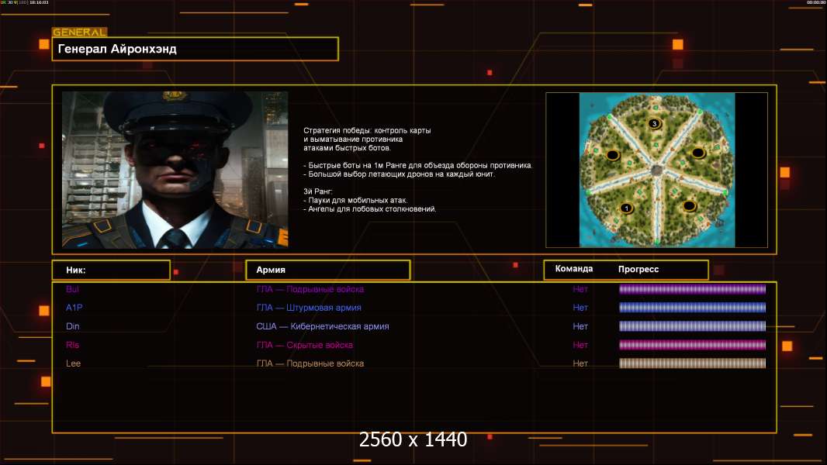The height and width of the screenshot is (465, 827).
Task: Click the 'Команда' column header
Action: (x=574, y=269)
